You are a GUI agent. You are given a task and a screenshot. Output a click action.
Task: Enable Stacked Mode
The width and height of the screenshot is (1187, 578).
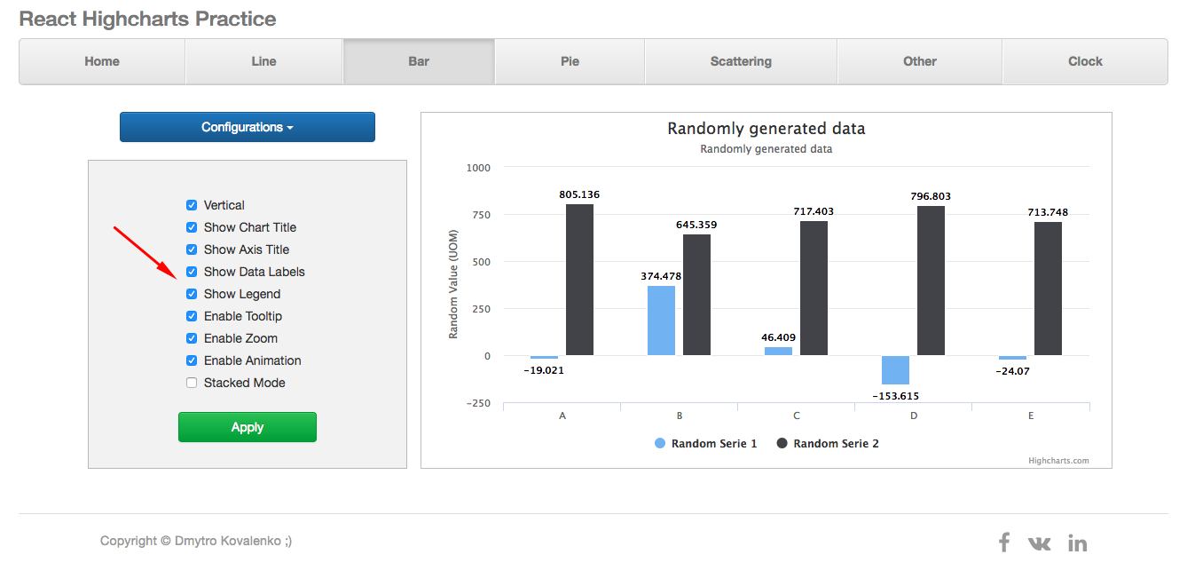coord(191,382)
